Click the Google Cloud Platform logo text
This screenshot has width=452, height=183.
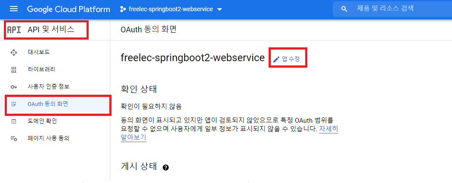point(68,9)
